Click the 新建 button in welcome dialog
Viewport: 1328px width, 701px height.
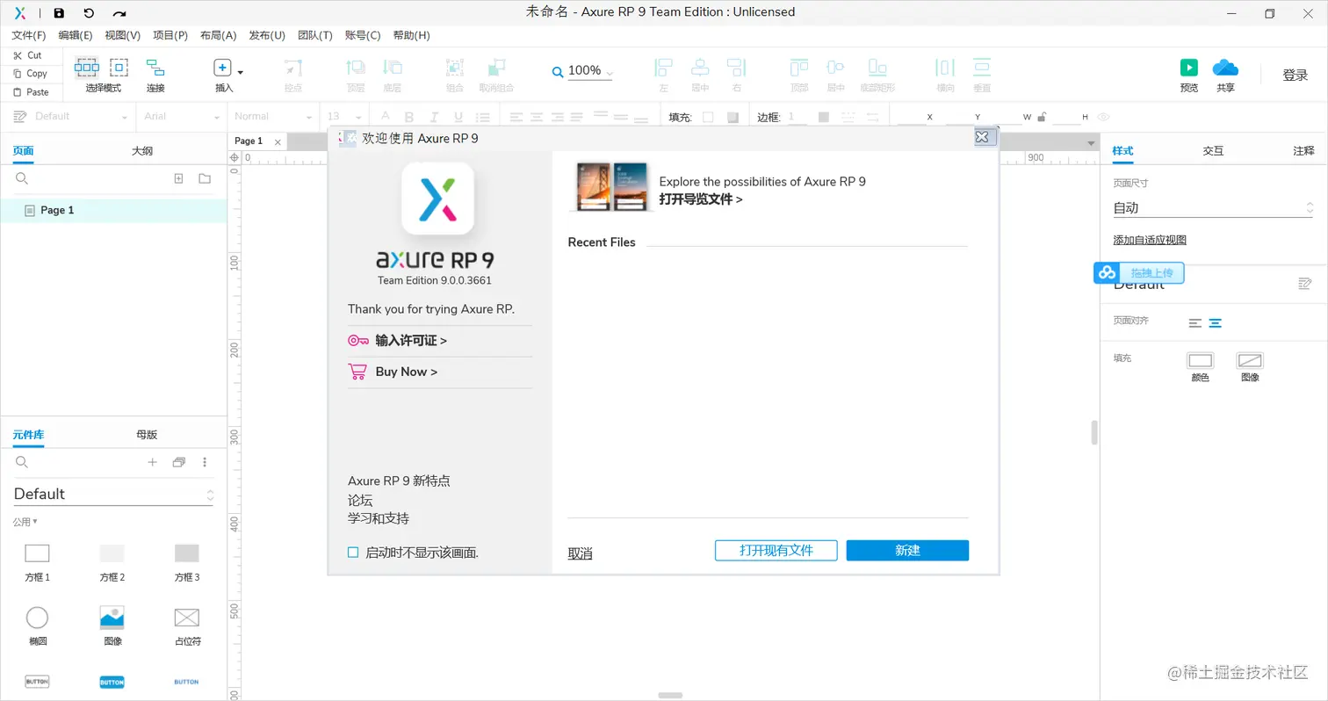coord(907,550)
